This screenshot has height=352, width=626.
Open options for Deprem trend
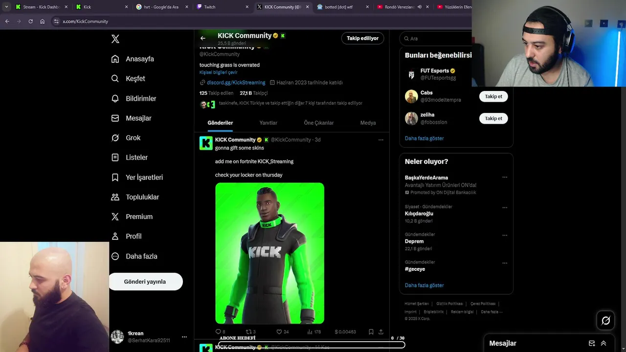[x=505, y=235]
